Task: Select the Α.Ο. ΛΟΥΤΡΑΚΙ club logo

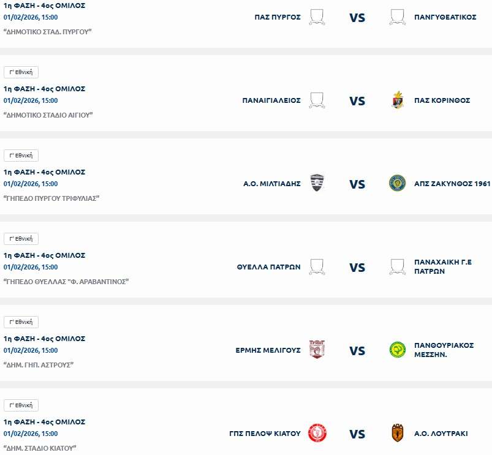Action: (x=397, y=434)
